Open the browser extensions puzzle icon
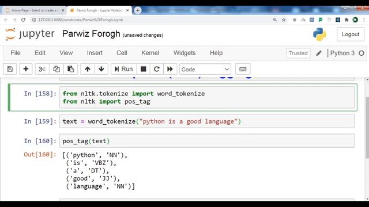Screen dimensions: 369x207 (x=347, y=20)
